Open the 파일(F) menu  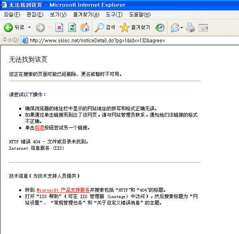click(12, 15)
